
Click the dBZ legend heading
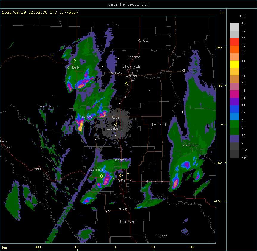click(241, 16)
